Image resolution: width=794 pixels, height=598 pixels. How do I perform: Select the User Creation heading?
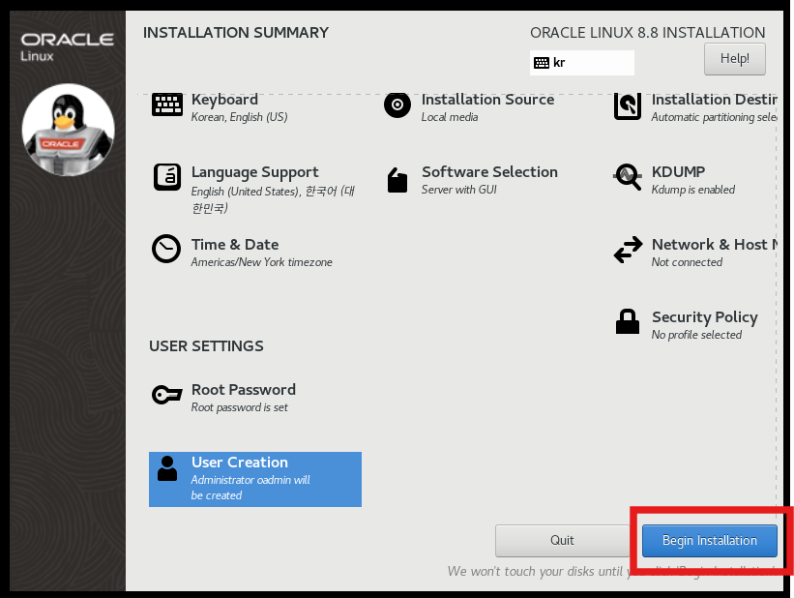(240, 463)
